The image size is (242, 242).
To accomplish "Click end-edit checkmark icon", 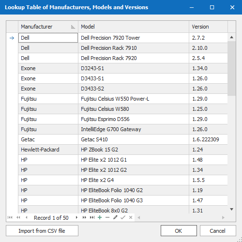I will coord(123,217).
